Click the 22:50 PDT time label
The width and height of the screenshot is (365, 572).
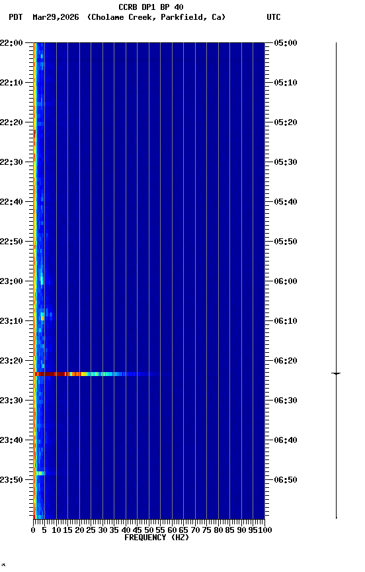pyautogui.click(x=11, y=242)
